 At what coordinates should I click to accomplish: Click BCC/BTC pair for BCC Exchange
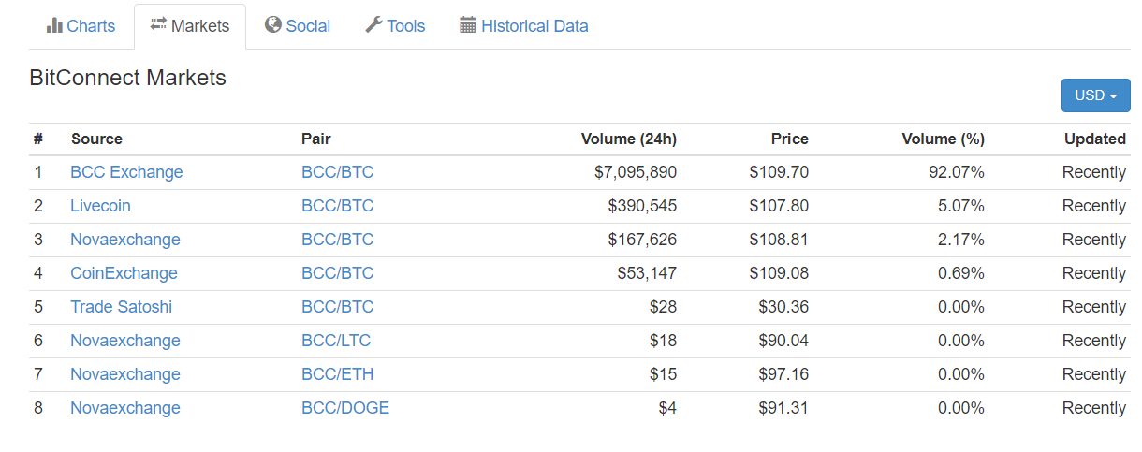[337, 172]
